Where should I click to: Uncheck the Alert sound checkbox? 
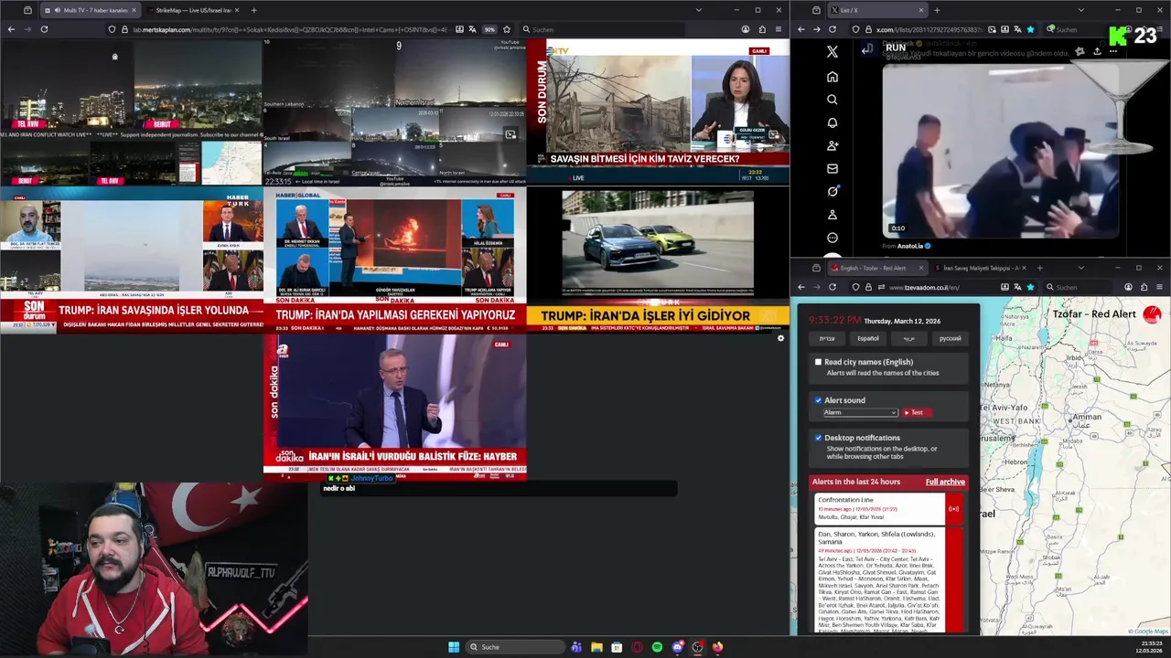(x=818, y=400)
